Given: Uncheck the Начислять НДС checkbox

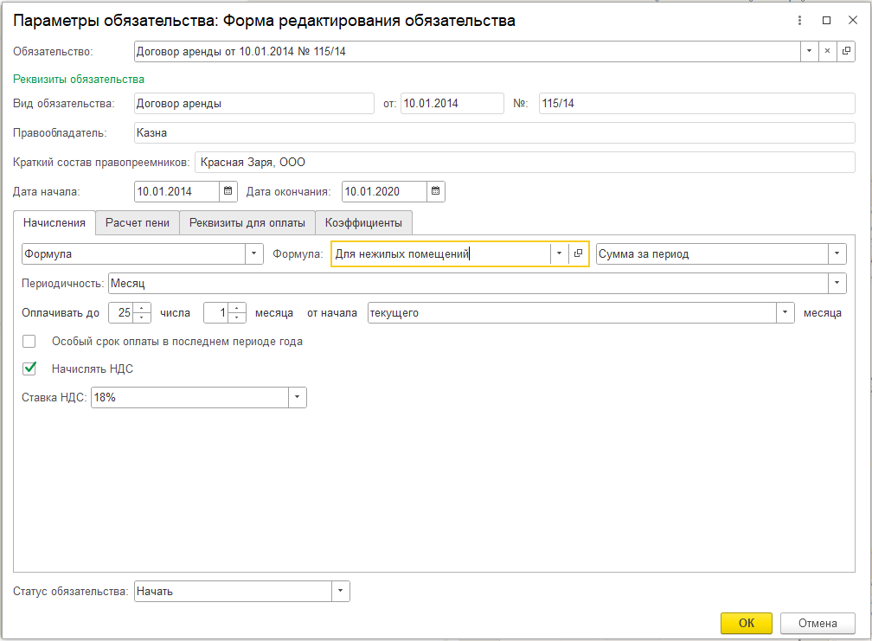Looking at the screenshot, I should (29, 369).
